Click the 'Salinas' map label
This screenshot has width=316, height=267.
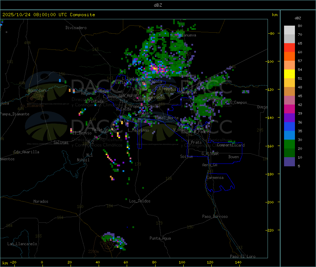[x=61, y=142]
